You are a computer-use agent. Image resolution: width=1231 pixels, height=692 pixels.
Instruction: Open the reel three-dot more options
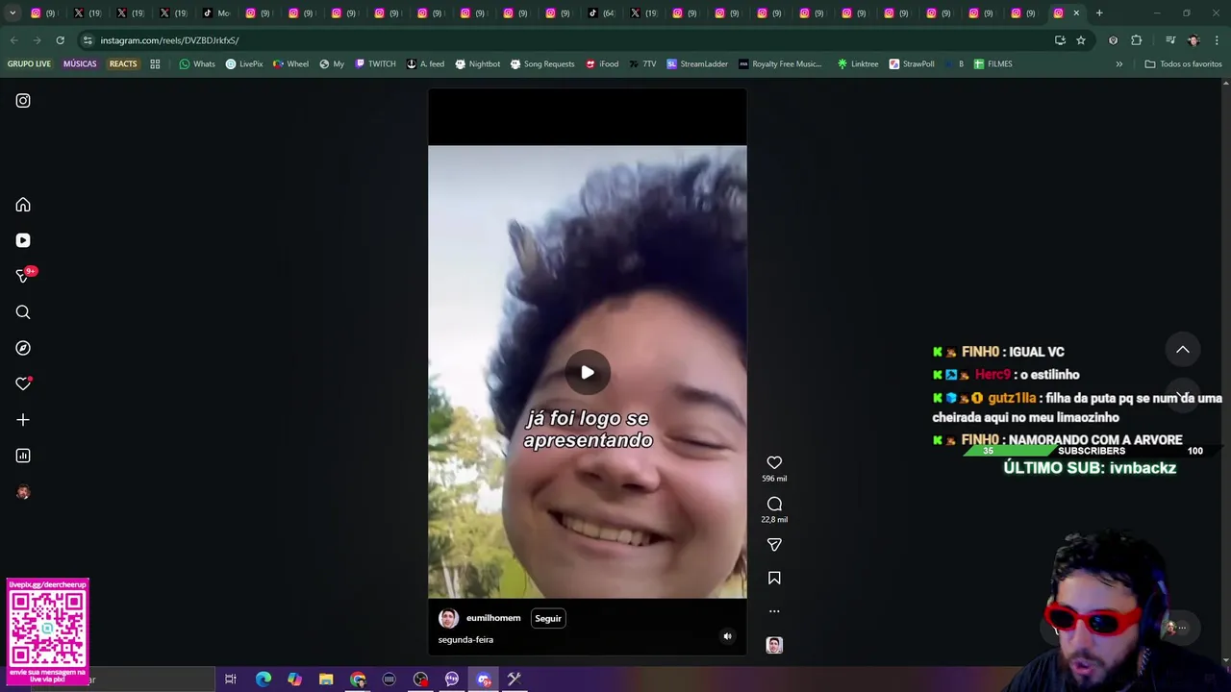(774, 611)
